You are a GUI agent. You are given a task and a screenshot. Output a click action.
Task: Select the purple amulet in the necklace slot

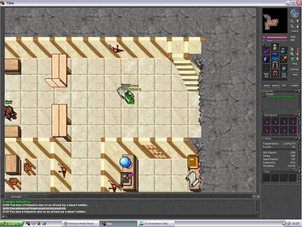click(x=266, y=51)
